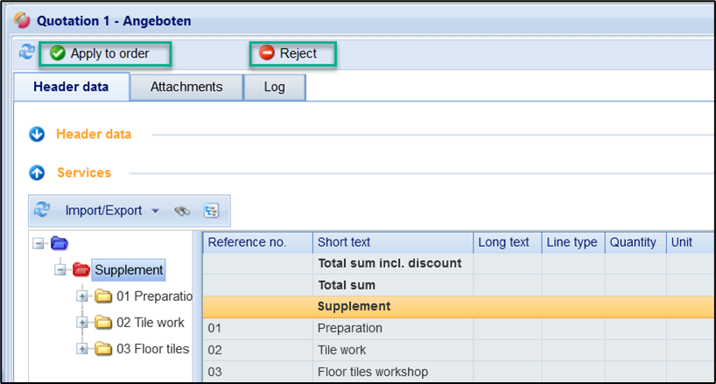Click the red Supplement folder icon
Screen dimensions: 716x384
click(x=81, y=269)
